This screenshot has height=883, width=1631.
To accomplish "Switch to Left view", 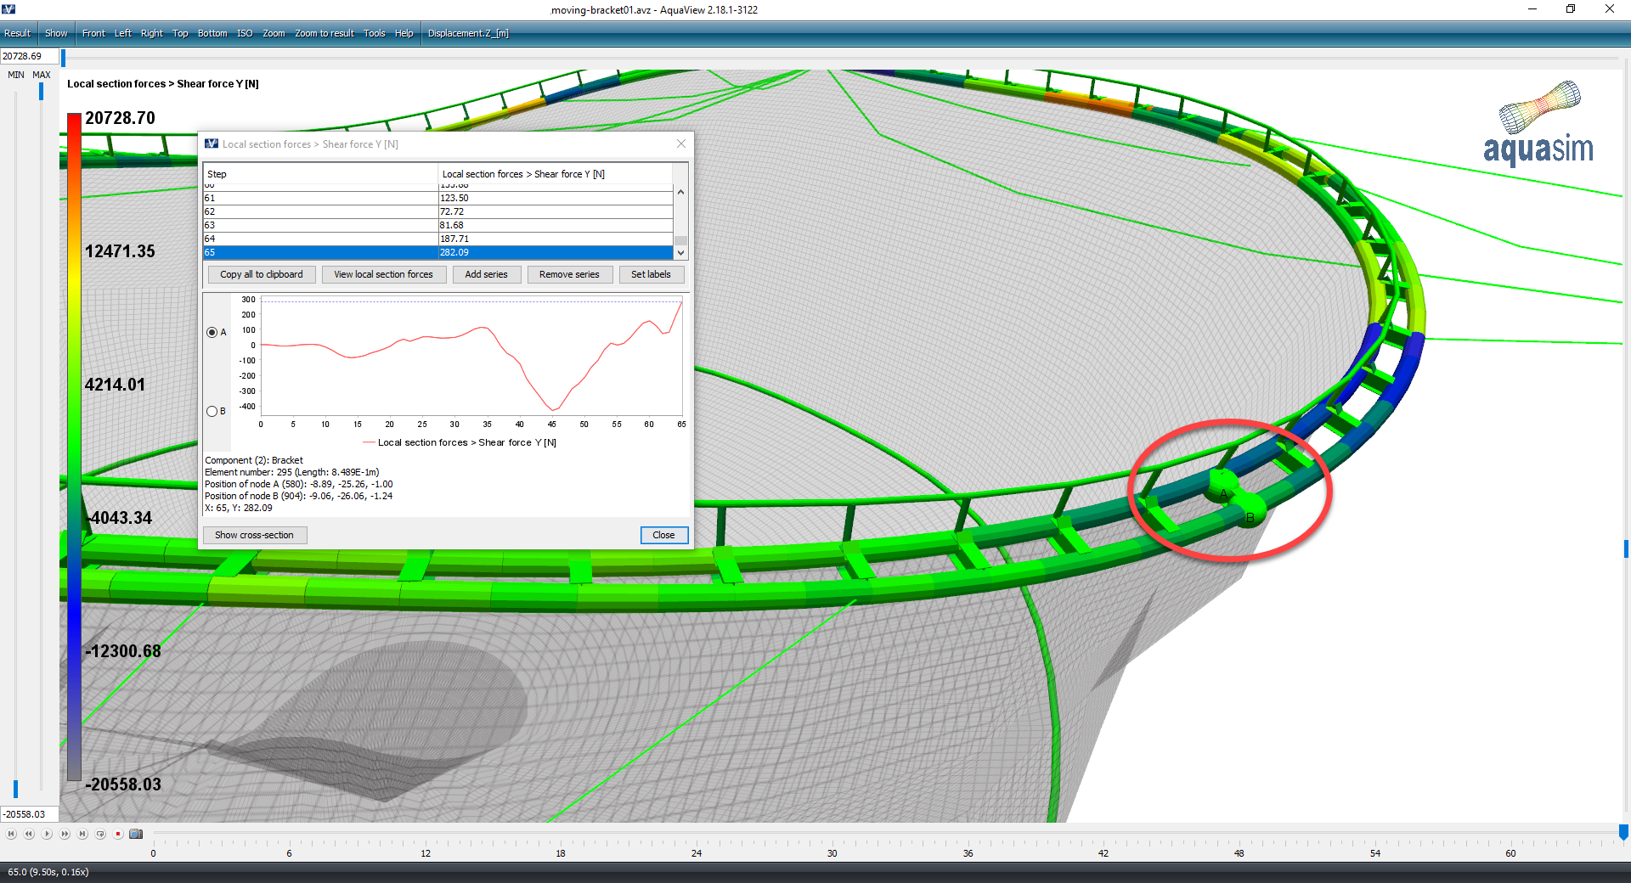I will (123, 33).
